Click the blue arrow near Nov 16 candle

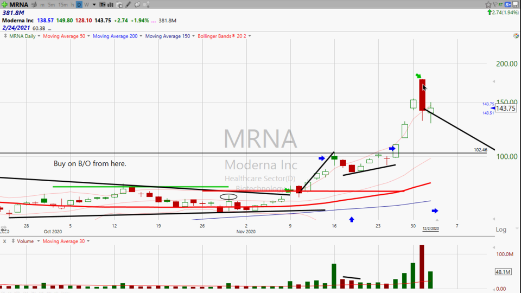tap(322, 158)
